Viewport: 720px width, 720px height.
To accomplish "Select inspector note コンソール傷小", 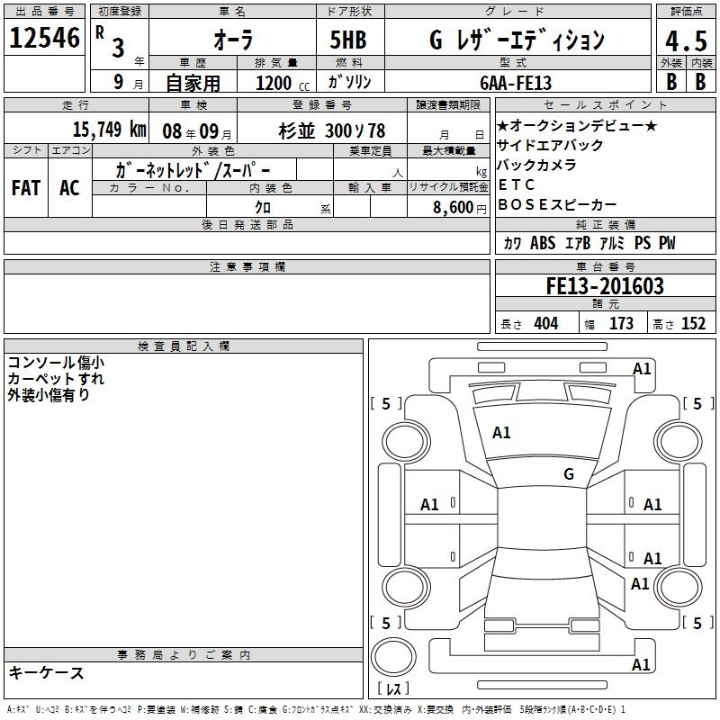I will [x=56, y=363].
